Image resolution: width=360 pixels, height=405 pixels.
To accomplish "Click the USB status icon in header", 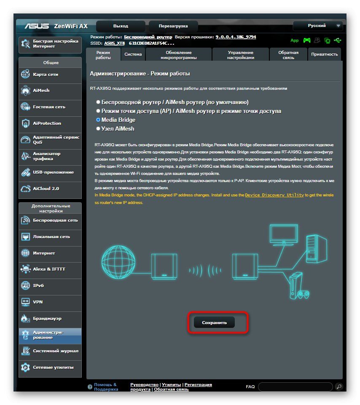I will point(338,40).
